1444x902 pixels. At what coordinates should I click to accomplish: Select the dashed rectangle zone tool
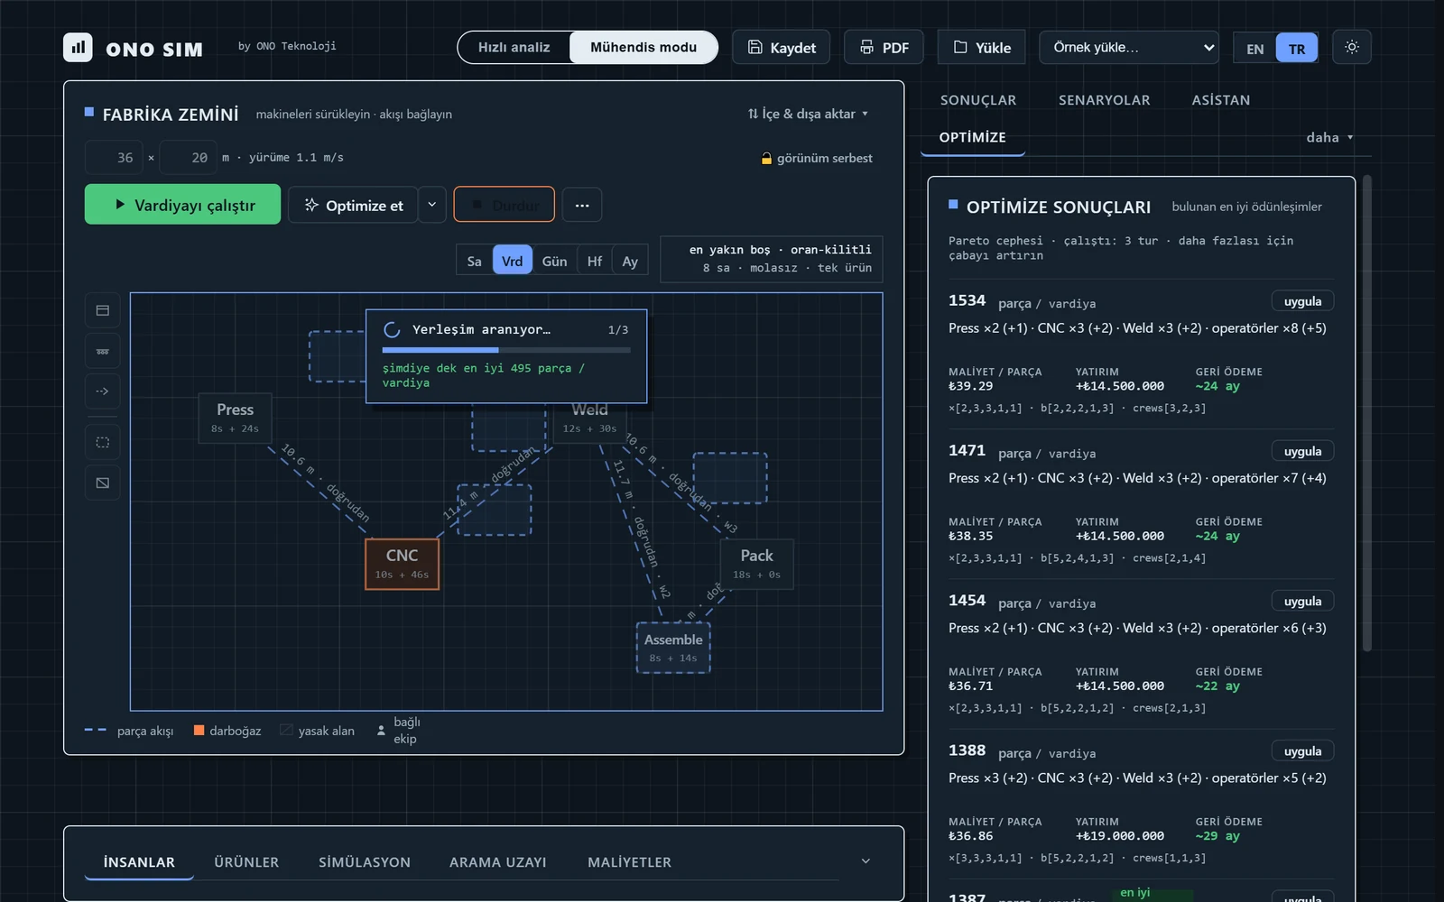[103, 442]
